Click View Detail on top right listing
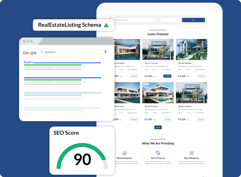Screen dimensions: 241x177 click(201, 76)
